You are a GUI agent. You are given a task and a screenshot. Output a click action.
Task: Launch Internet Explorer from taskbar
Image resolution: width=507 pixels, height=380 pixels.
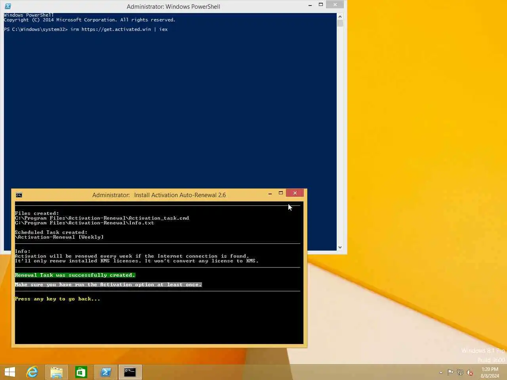32,372
